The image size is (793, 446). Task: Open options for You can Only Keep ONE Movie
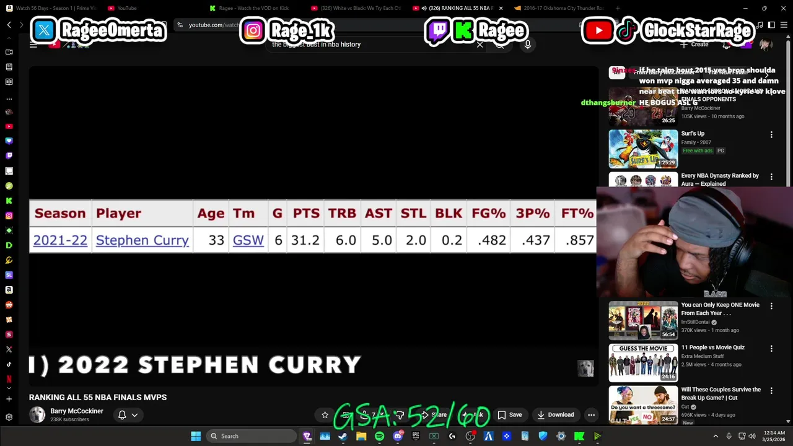point(771,306)
